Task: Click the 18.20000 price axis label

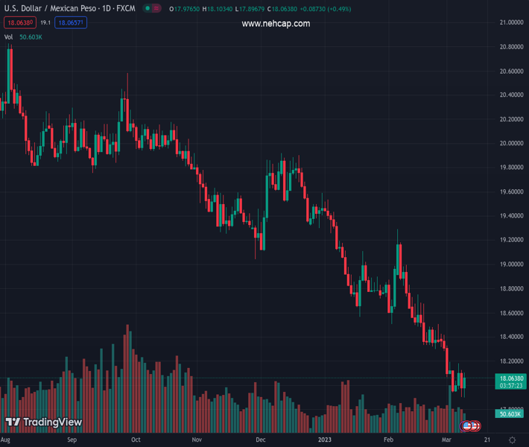Action: pyautogui.click(x=511, y=361)
